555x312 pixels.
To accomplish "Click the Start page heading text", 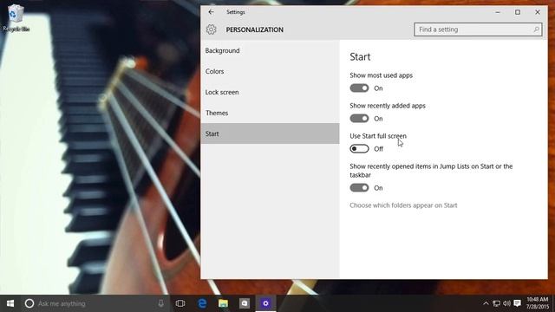I will tap(360, 57).
